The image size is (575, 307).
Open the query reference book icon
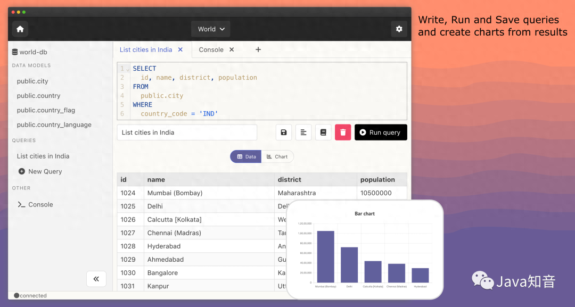323,132
